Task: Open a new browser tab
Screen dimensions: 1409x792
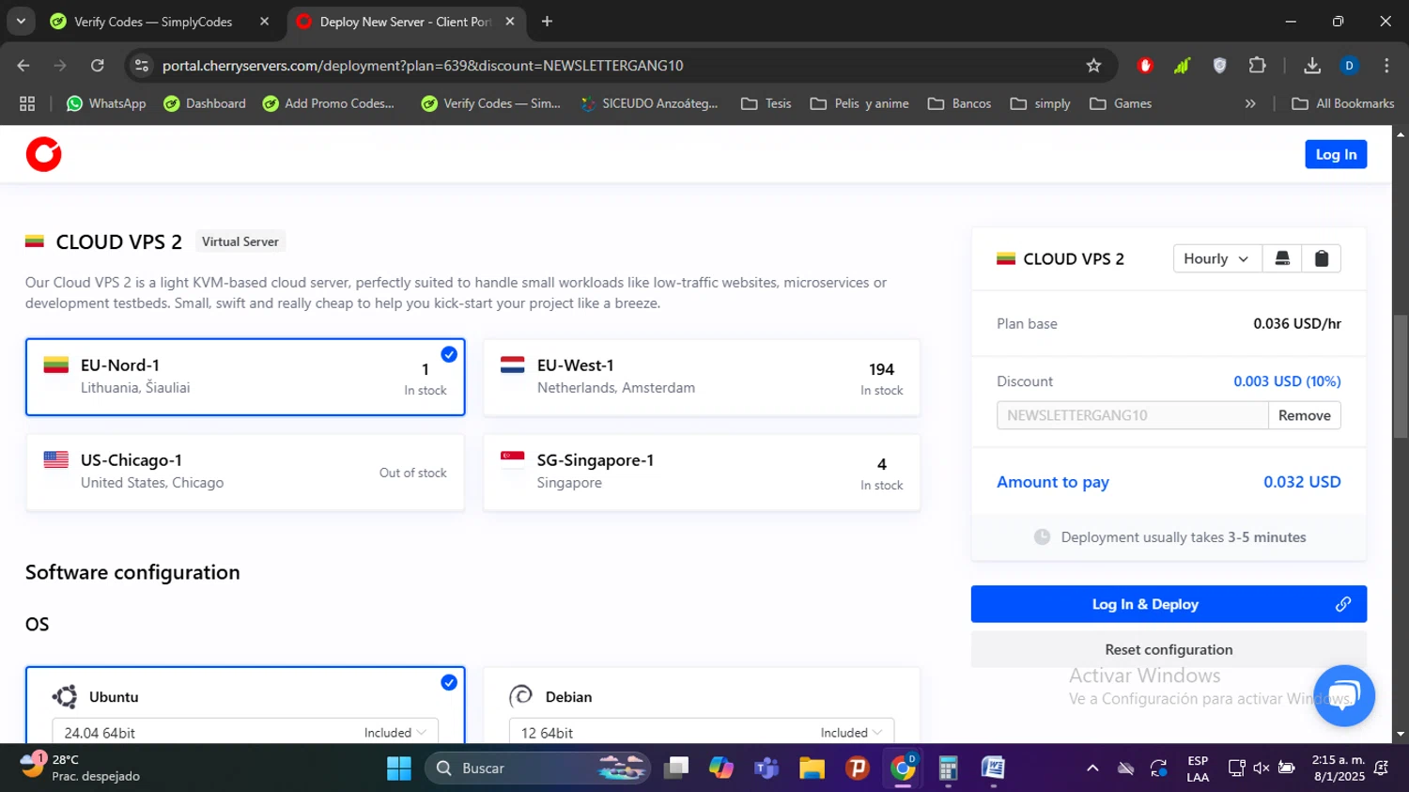Action: coord(547,22)
